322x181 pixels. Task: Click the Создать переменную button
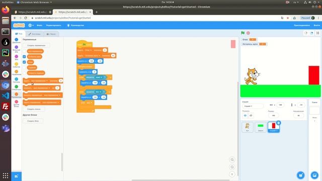36,45
